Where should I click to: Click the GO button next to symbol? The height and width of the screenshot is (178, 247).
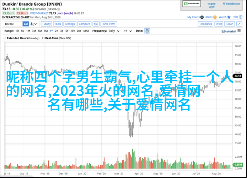tap(26, 24)
